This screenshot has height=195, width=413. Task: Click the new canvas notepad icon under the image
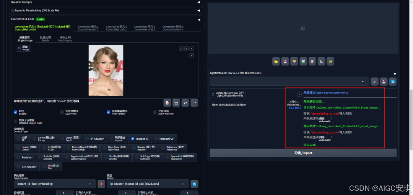(167, 103)
